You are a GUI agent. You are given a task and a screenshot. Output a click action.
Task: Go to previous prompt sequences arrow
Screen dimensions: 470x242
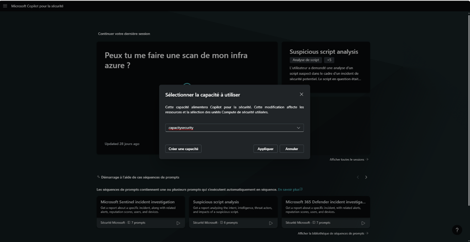357,177
